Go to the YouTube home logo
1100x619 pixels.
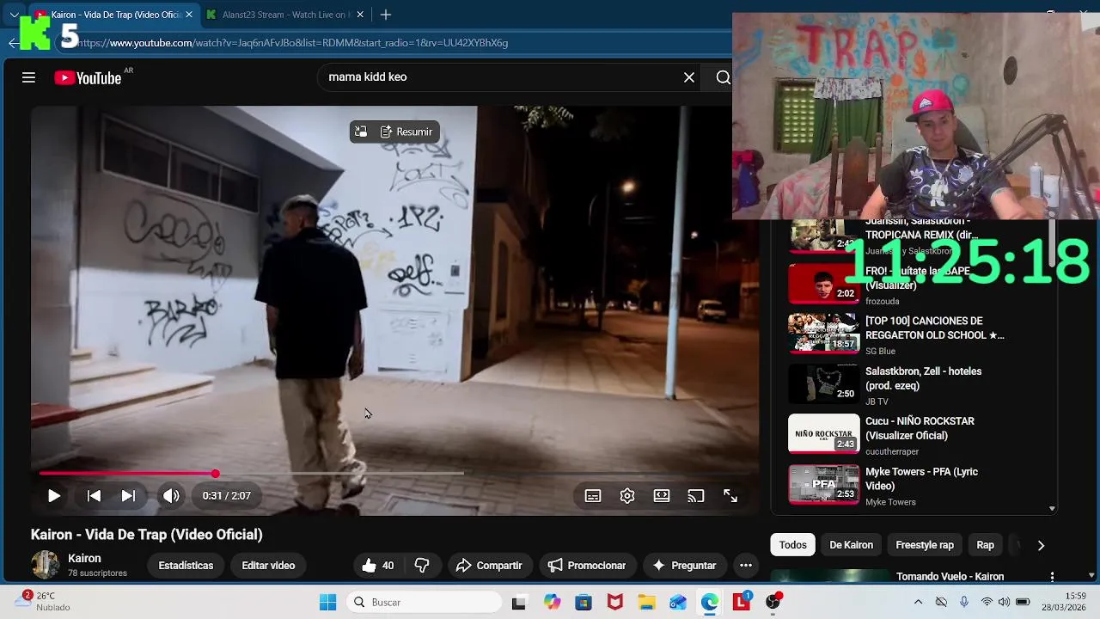pos(89,78)
